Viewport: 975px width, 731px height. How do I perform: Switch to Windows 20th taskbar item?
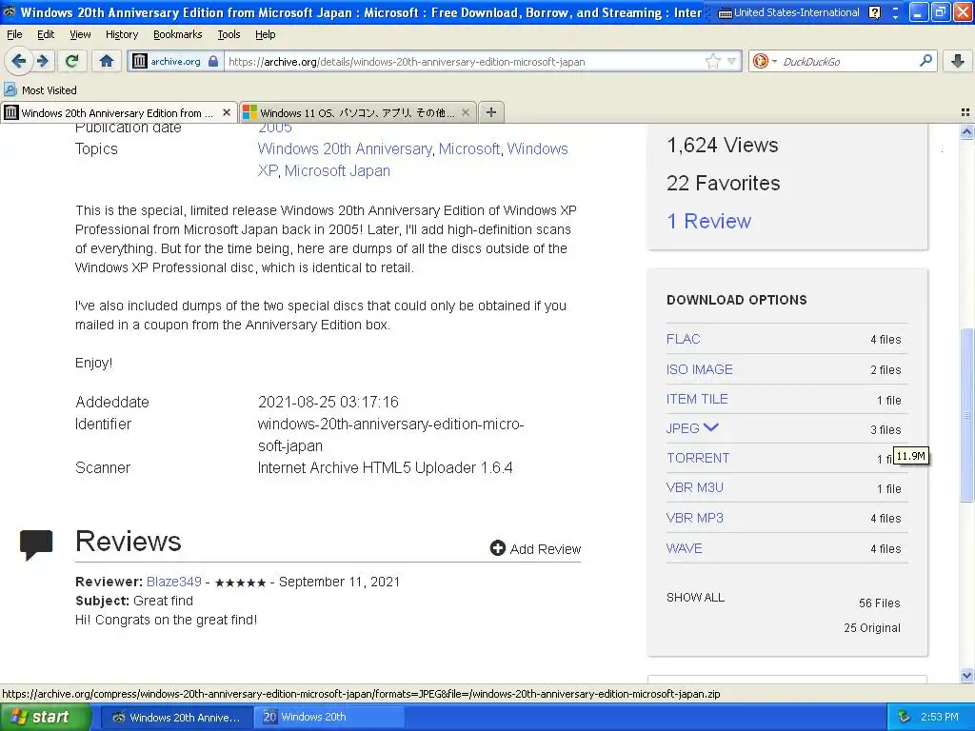pos(330,717)
